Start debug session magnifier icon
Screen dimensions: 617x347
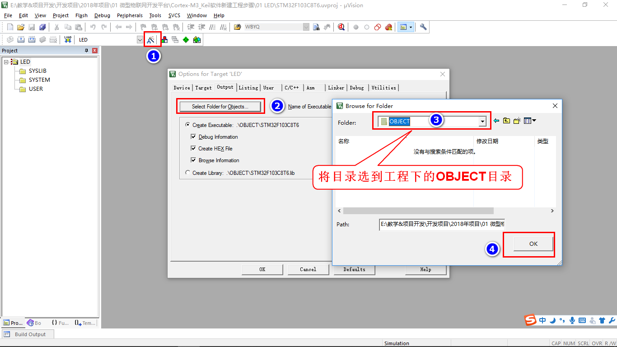pyautogui.click(x=341, y=27)
